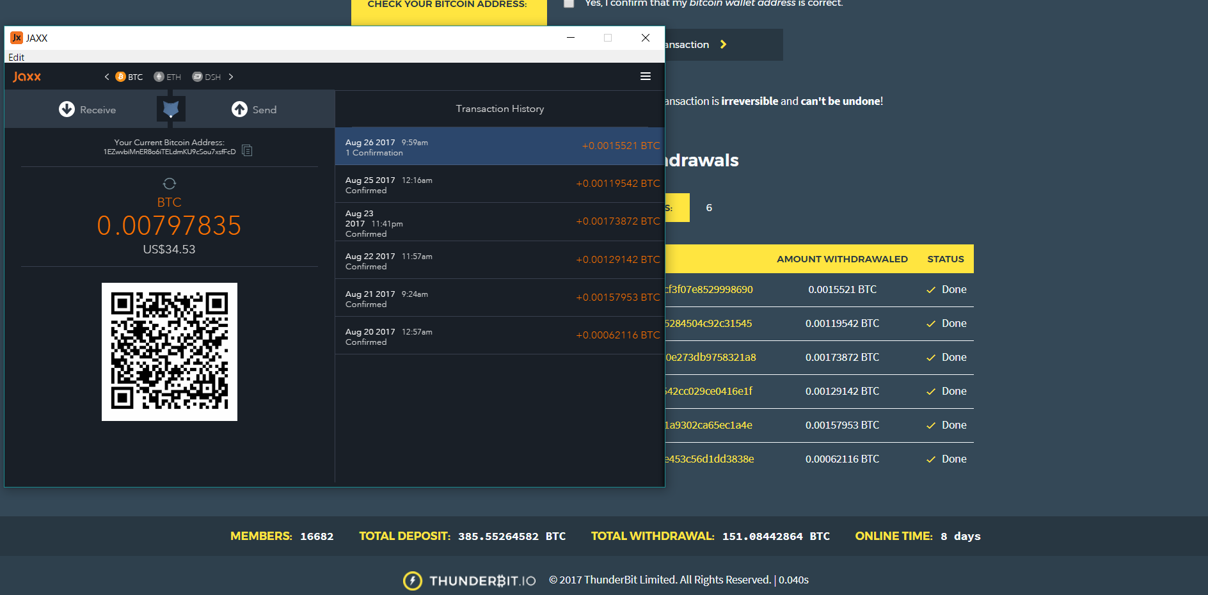Image resolution: width=1208 pixels, height=595 pixels.
Task: Select Aug 23 2017 transaction row
Action: pos(500,222)
